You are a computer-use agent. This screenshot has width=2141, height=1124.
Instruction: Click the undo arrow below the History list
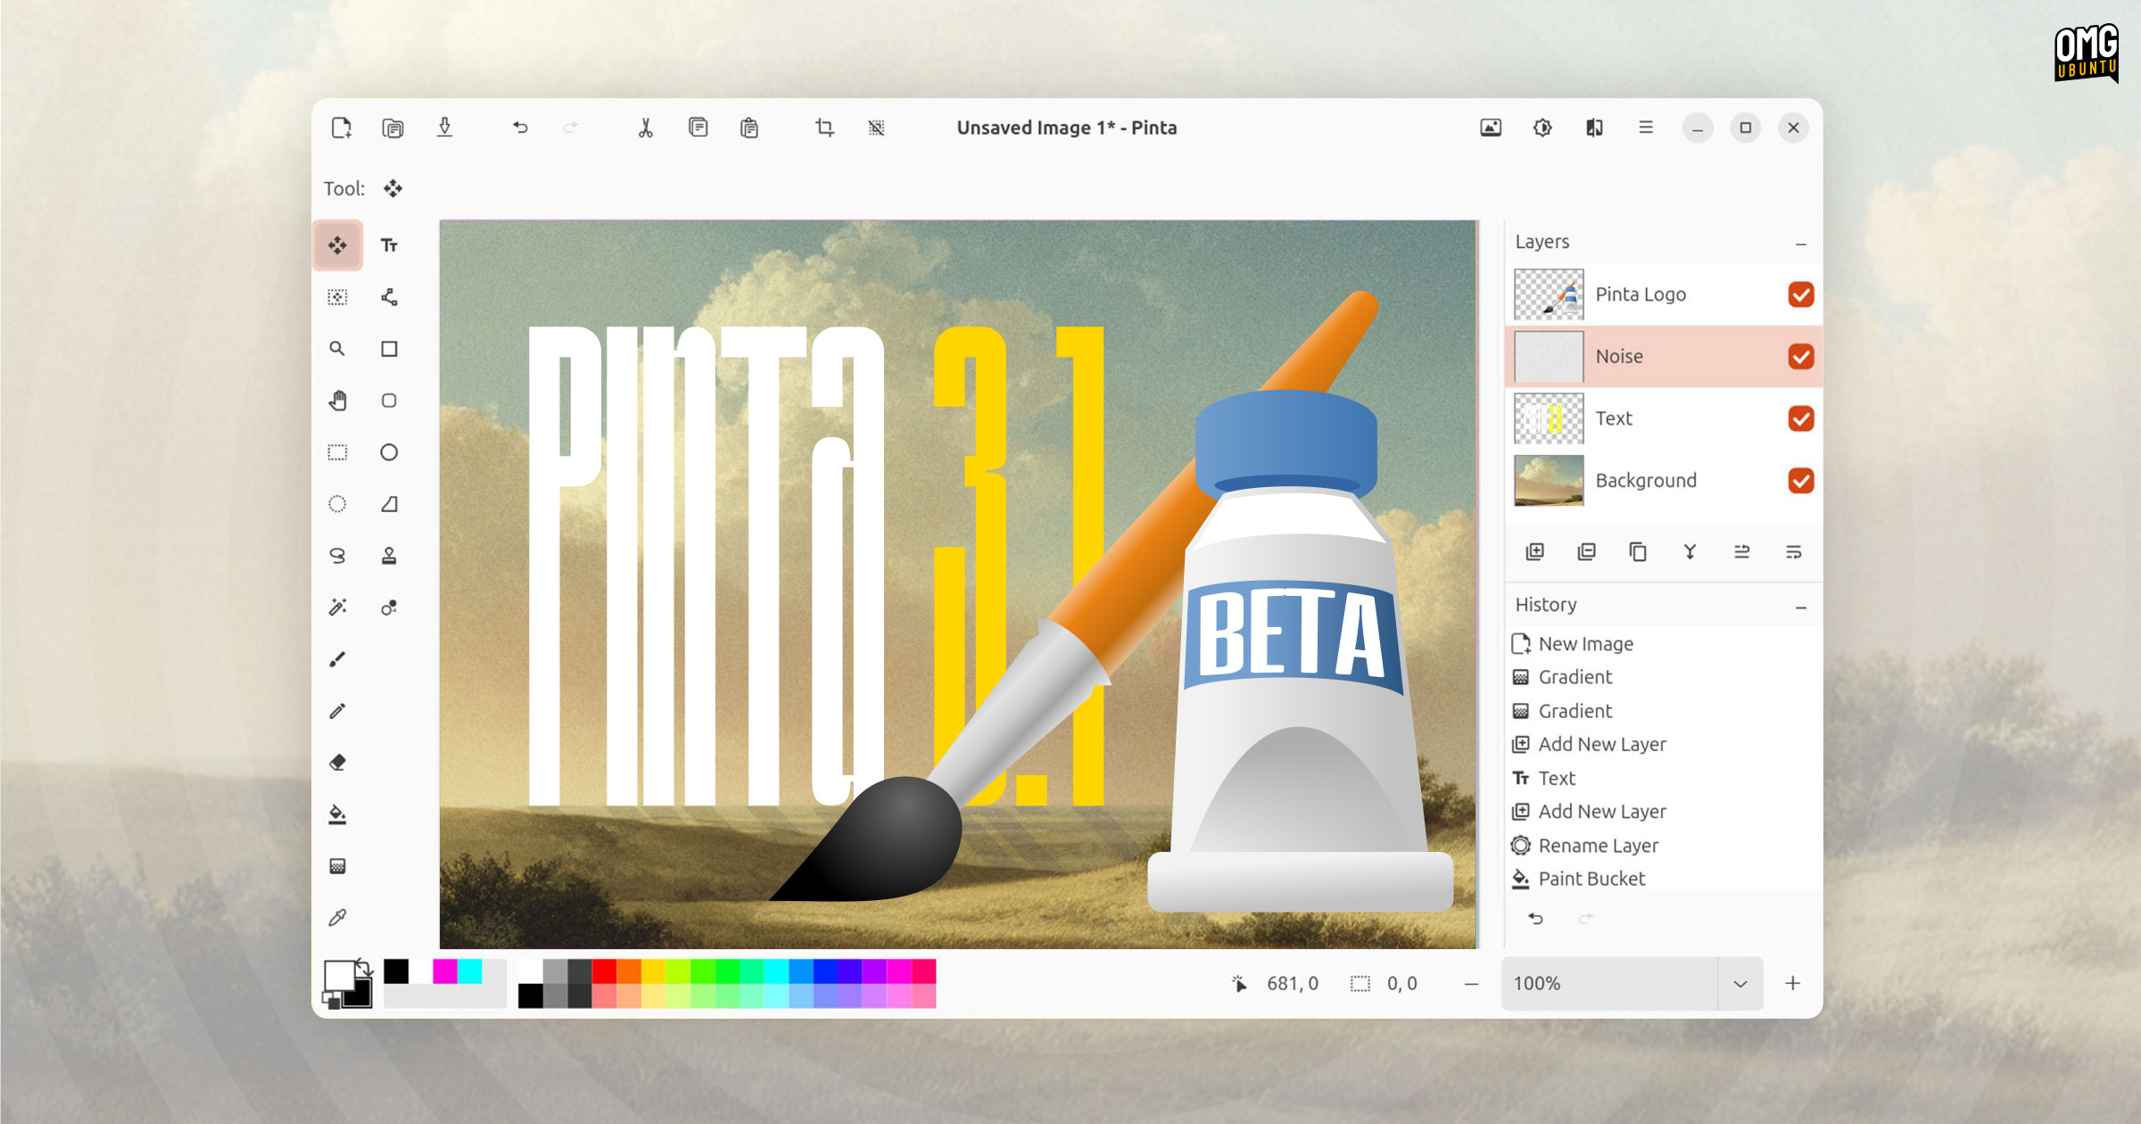(1534, 919)
